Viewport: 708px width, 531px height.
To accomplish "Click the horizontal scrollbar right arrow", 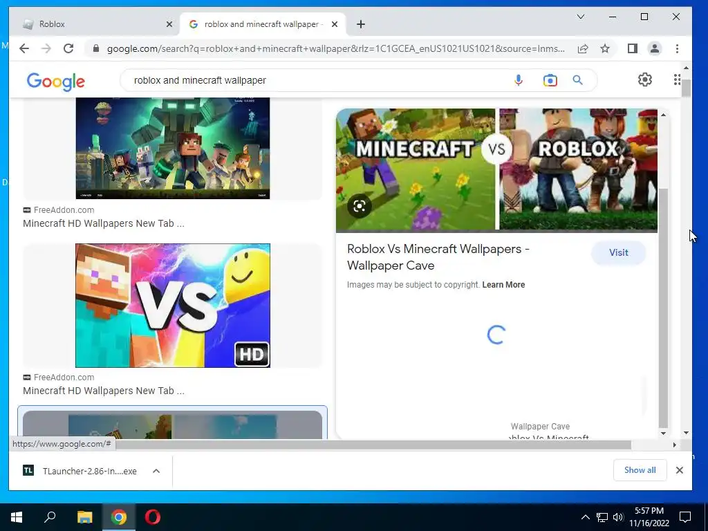I will [674, 445].
